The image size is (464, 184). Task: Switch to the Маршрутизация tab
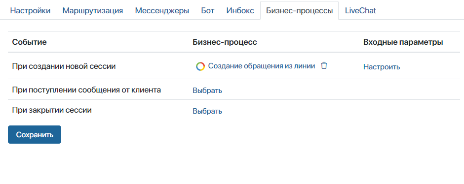(x=93, y=11)
